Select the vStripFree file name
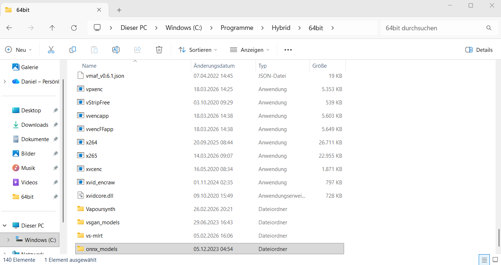This screenshot has height=265, width=501. pyautogui.click(x=98, y=102)
